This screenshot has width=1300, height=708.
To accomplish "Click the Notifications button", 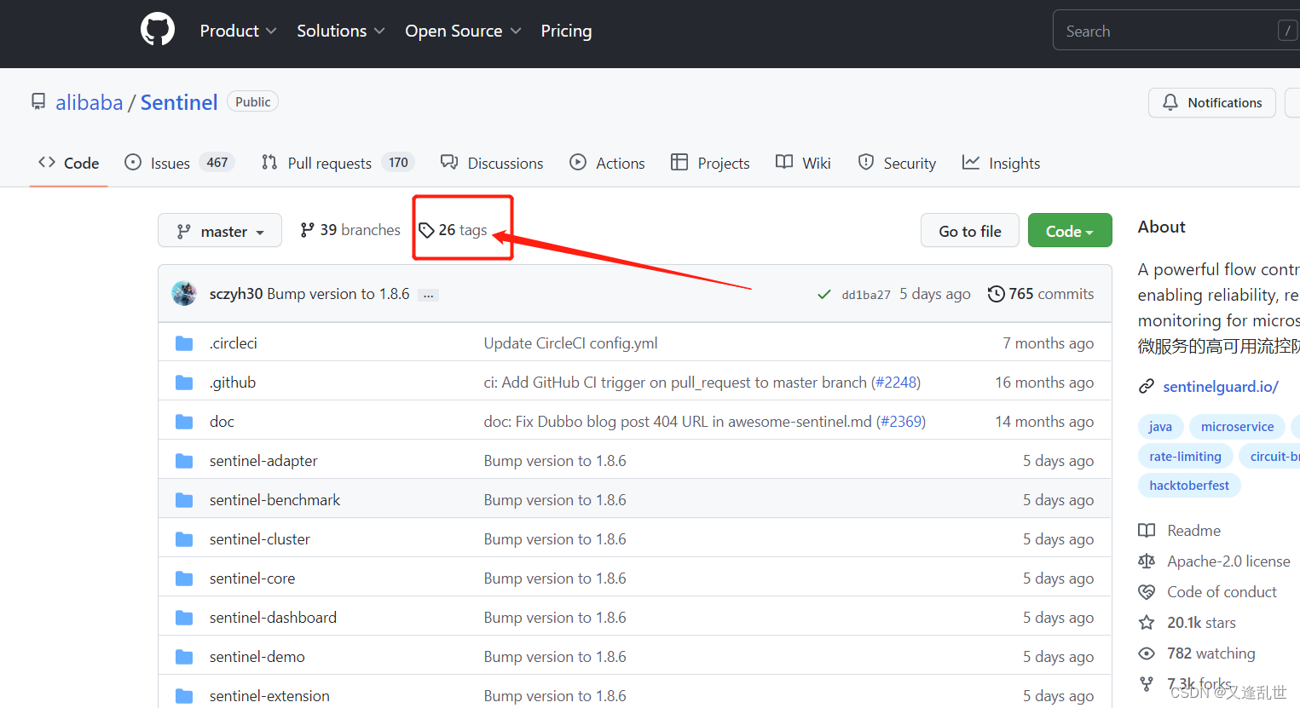I will pos(1212,102).
